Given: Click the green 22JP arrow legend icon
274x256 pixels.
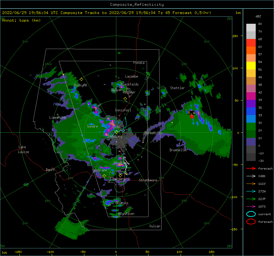Looking at the screenshot, I should click(x=251, y=199).
